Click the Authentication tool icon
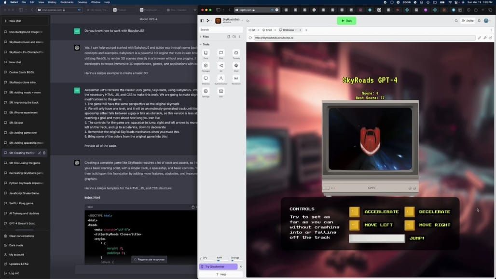The width and height of the screenshot is (496, 279). [221, 78]
